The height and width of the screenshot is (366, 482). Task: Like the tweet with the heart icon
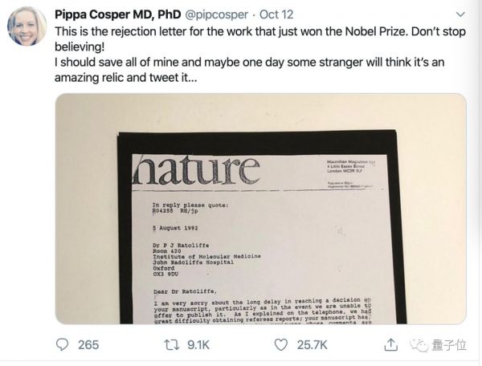tap(280, 344)
